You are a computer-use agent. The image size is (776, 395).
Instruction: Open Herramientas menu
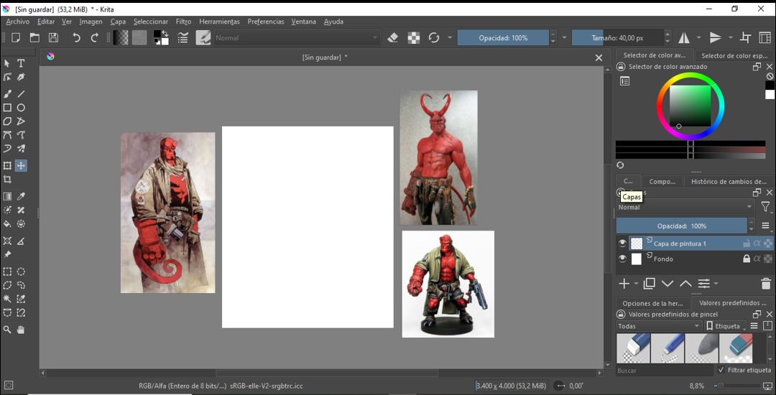(219, 22)
